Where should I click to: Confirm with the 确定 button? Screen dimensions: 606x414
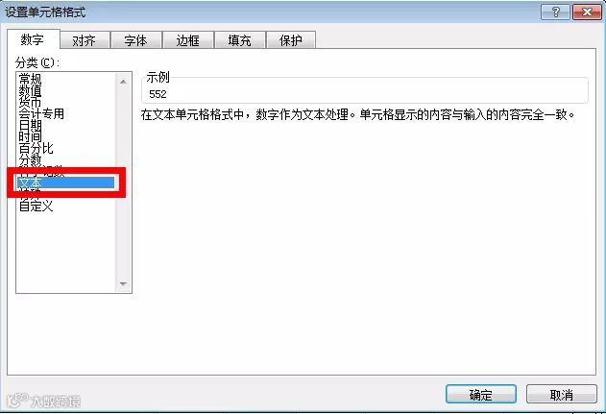pyautogui.click(x=481, y=395)
